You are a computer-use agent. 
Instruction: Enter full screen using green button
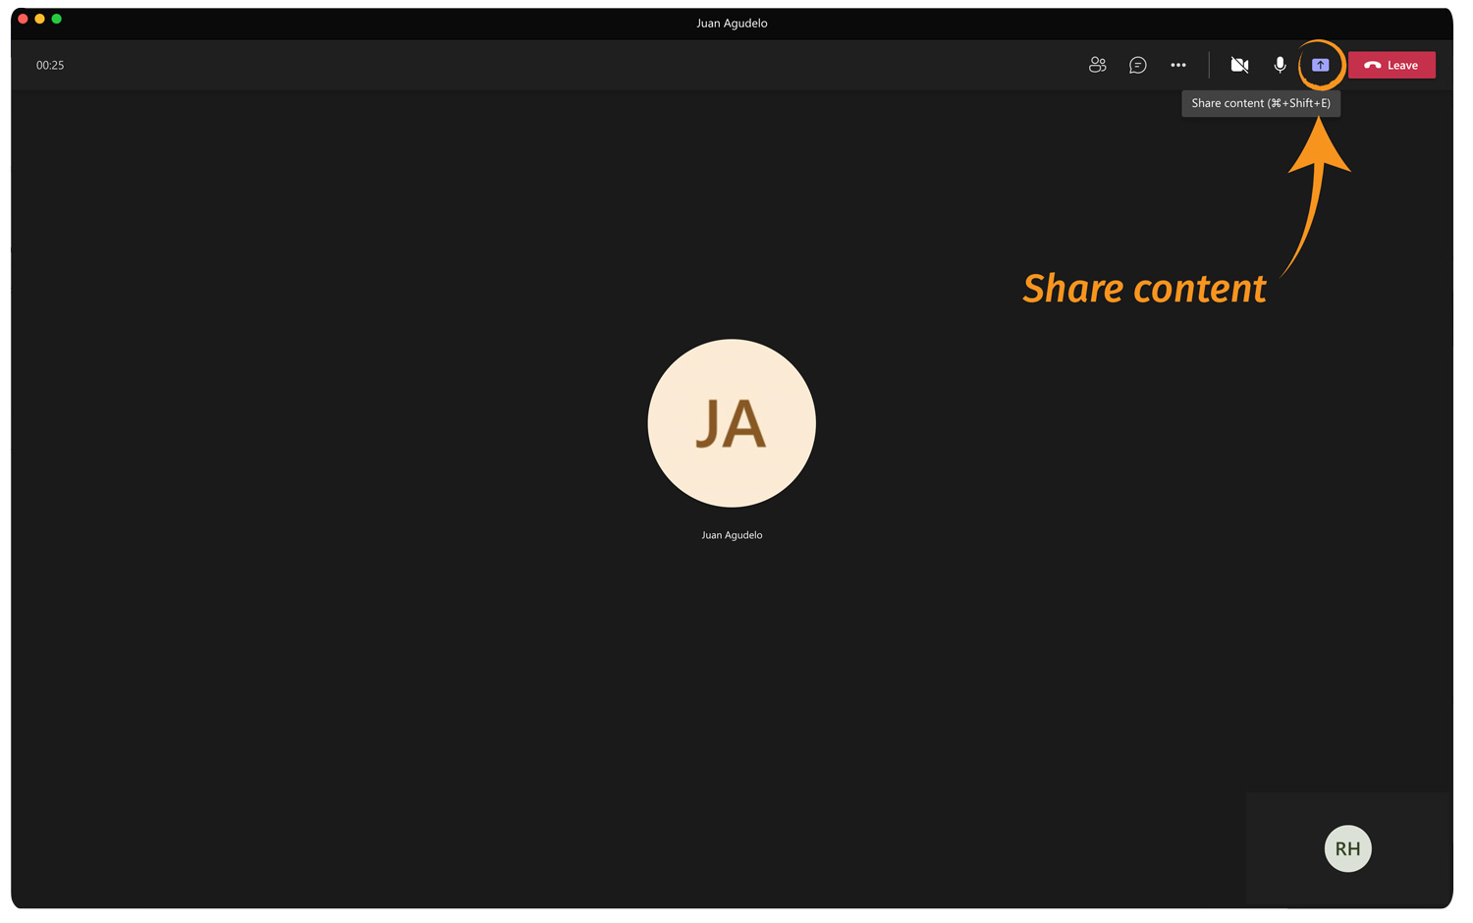coord(57,19)
